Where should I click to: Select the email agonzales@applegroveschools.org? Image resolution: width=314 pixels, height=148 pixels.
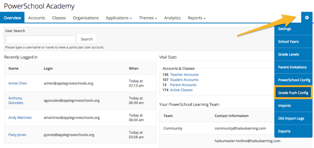click(x=72, y=100)
